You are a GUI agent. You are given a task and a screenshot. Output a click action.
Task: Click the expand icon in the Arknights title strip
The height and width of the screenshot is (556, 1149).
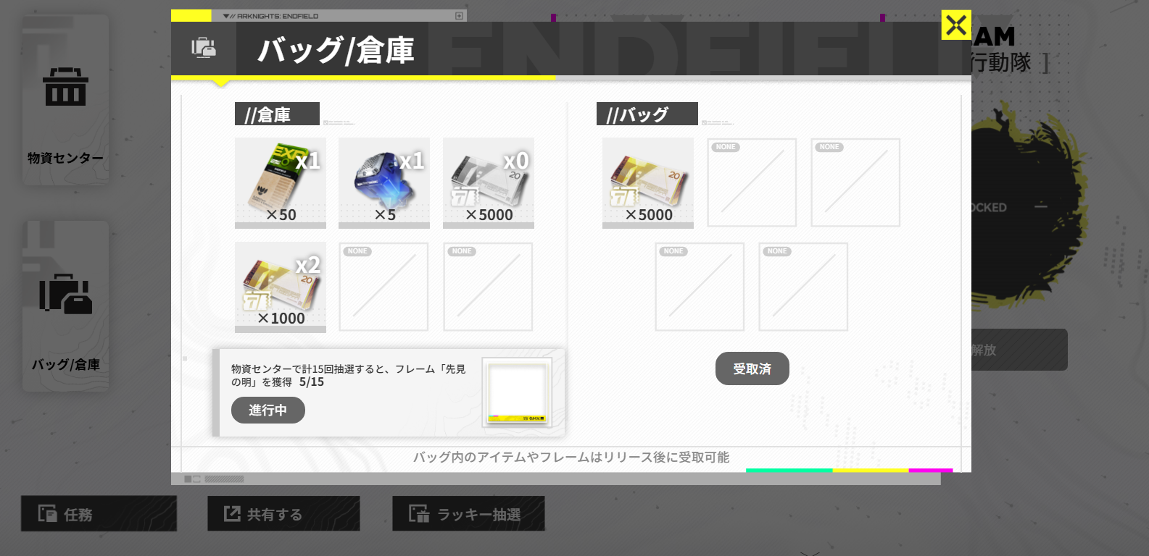tap(460, 15)
